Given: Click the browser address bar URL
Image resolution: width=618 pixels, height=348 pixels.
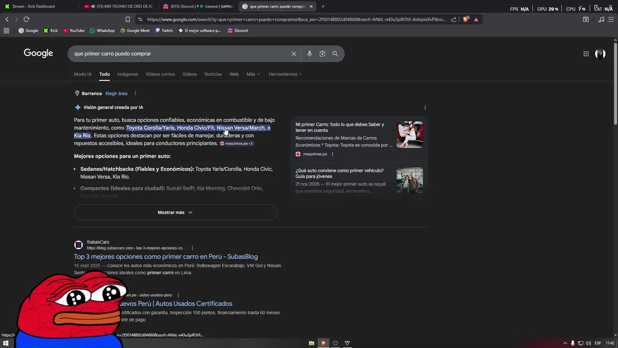Looking at the screenshot, I should point(296,19).
